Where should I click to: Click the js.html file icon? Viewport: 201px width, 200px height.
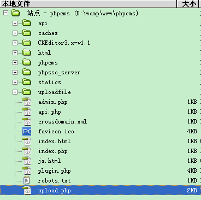point(27,161)
